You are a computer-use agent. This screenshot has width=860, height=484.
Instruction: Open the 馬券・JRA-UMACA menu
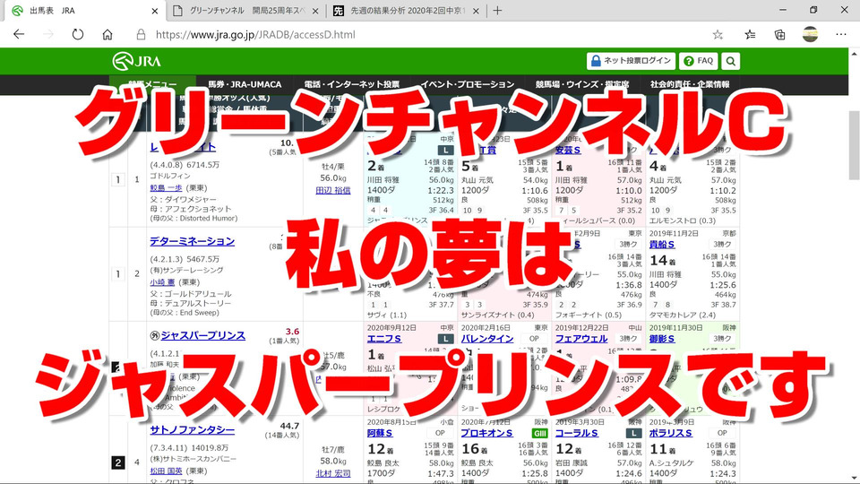click(245, 84)
